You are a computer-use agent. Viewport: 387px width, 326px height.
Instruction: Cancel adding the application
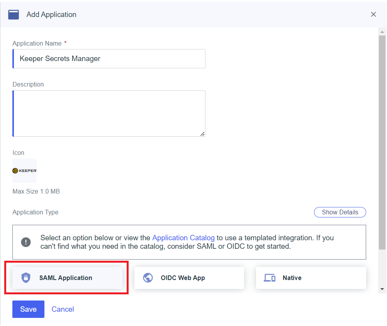[x=63, y=309]
